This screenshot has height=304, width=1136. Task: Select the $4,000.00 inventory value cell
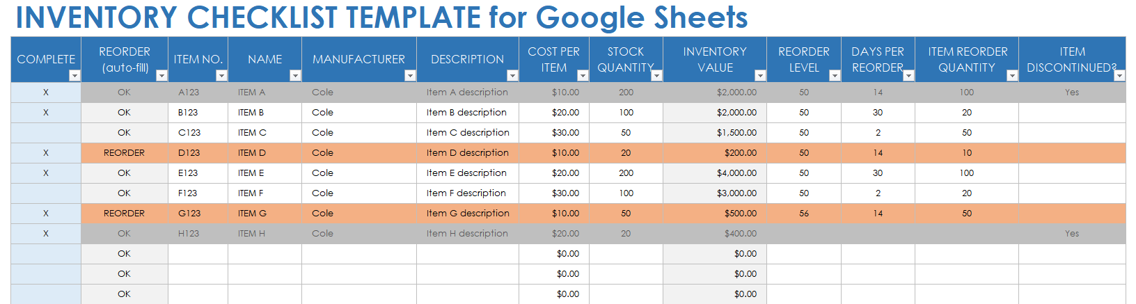coord(715,173)
